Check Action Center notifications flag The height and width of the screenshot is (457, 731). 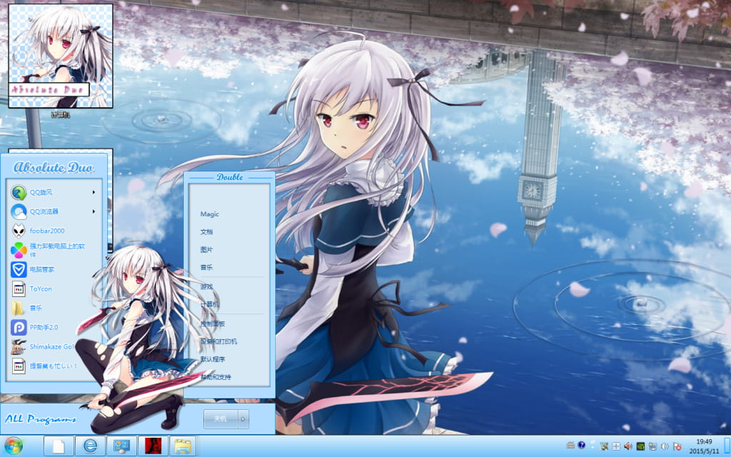click(x=677, y=446)
